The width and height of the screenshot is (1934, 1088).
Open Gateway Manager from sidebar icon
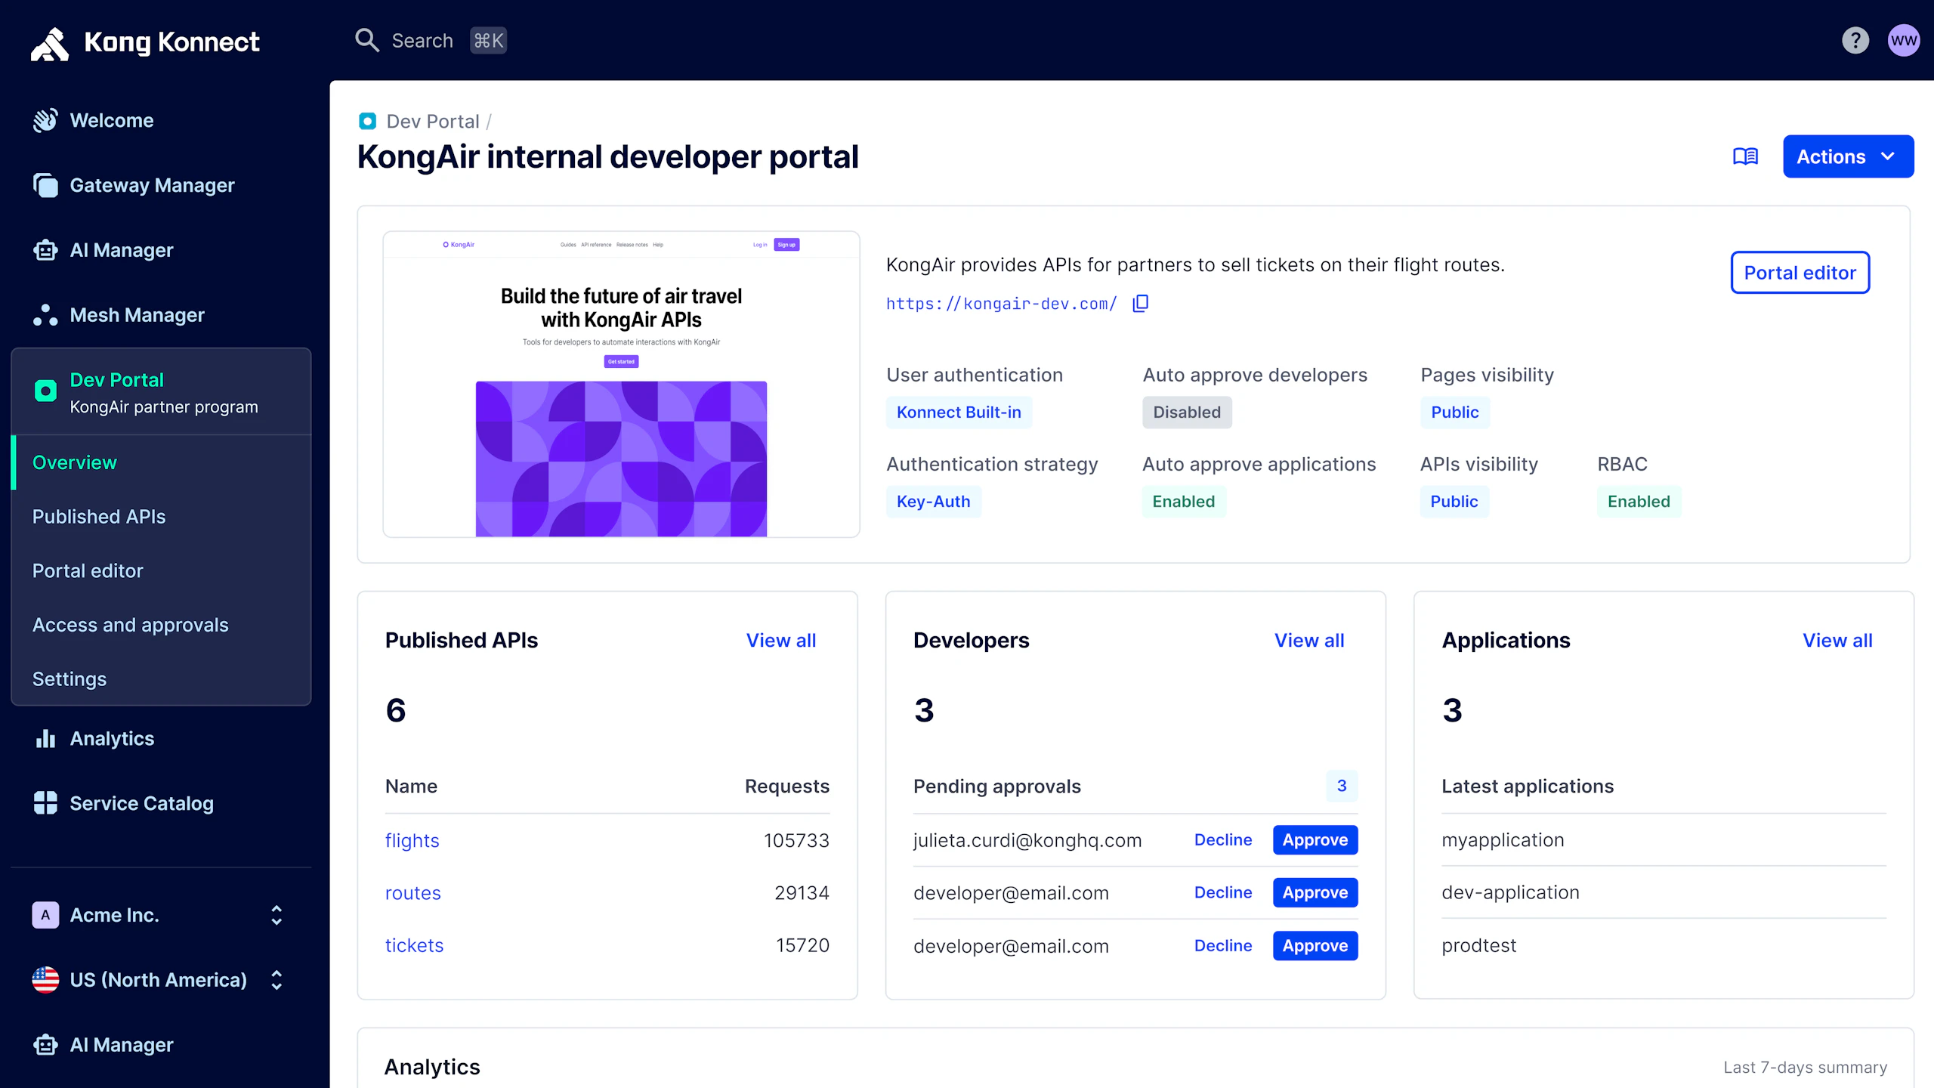pos(45,185)
